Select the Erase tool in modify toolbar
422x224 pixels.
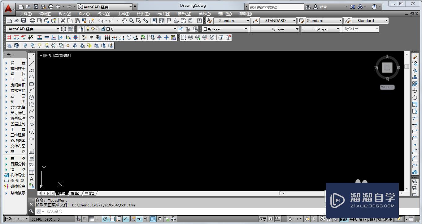tap(415, 57)
